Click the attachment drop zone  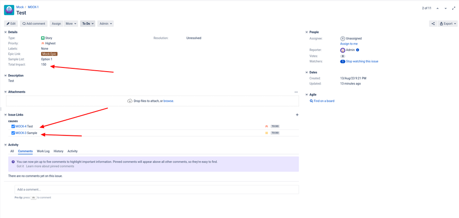[x=152, y=101]
